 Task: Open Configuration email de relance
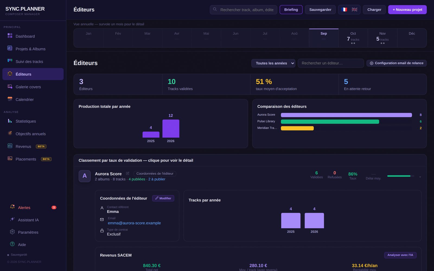coord(396,63)
